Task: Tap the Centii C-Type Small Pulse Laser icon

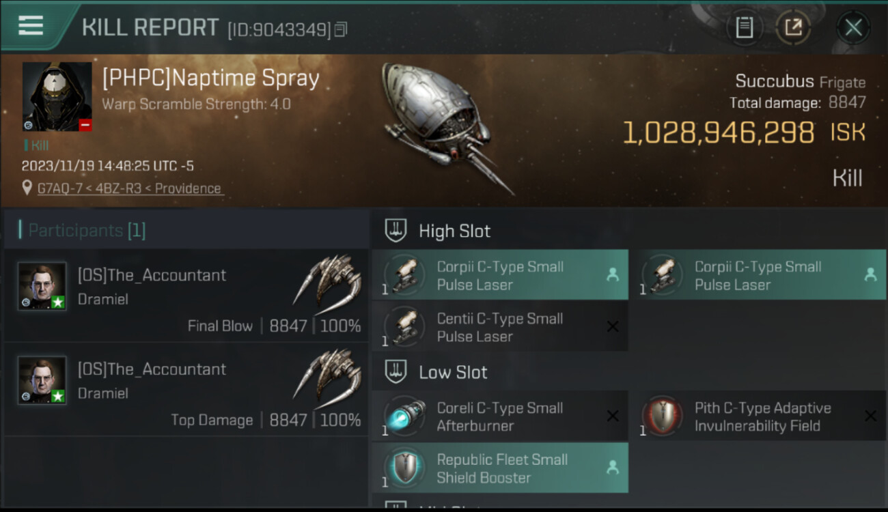Action: pyautogui.click(x=404, y=327)
